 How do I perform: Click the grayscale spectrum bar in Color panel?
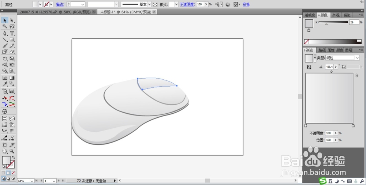click(x=333, y=42)
